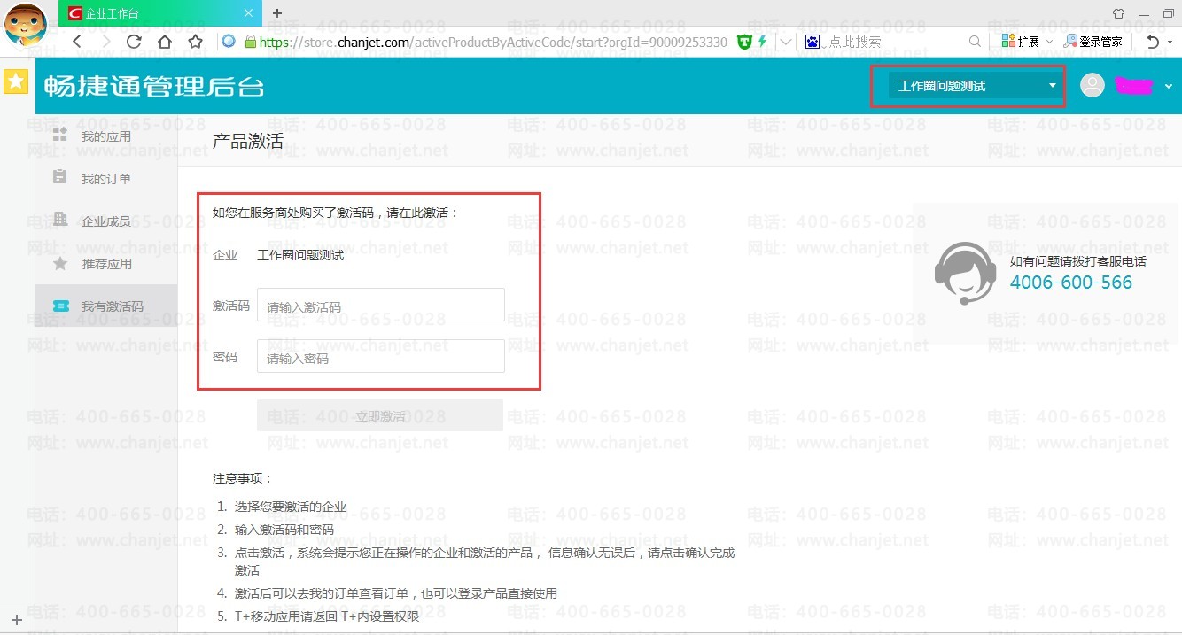Open the 工作圈问题测试 enterprise dropdown
The height and width of the screenshot is (635, 1182).
pos(976,86)
